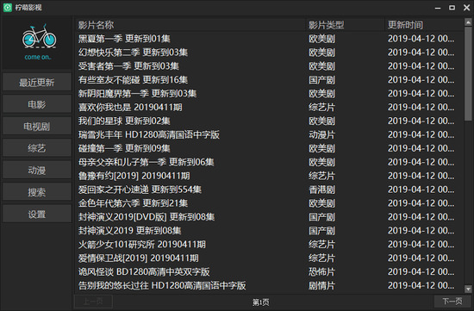Go to next page with 下一页
The image size is (474, 311).
click(452, 301)
